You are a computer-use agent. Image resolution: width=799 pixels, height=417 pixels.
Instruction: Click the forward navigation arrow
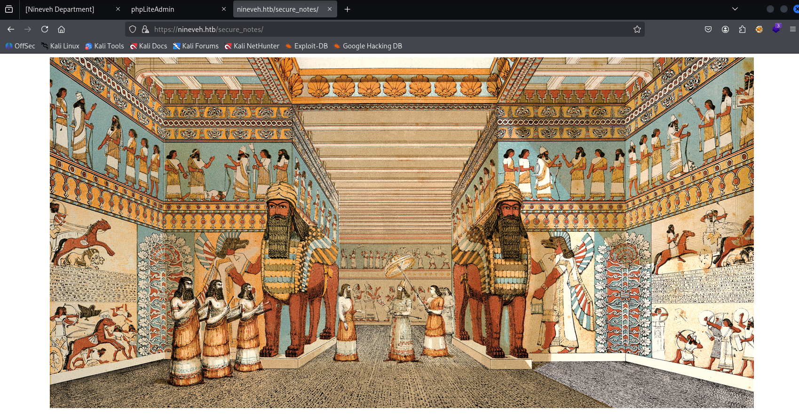[28, 29]
